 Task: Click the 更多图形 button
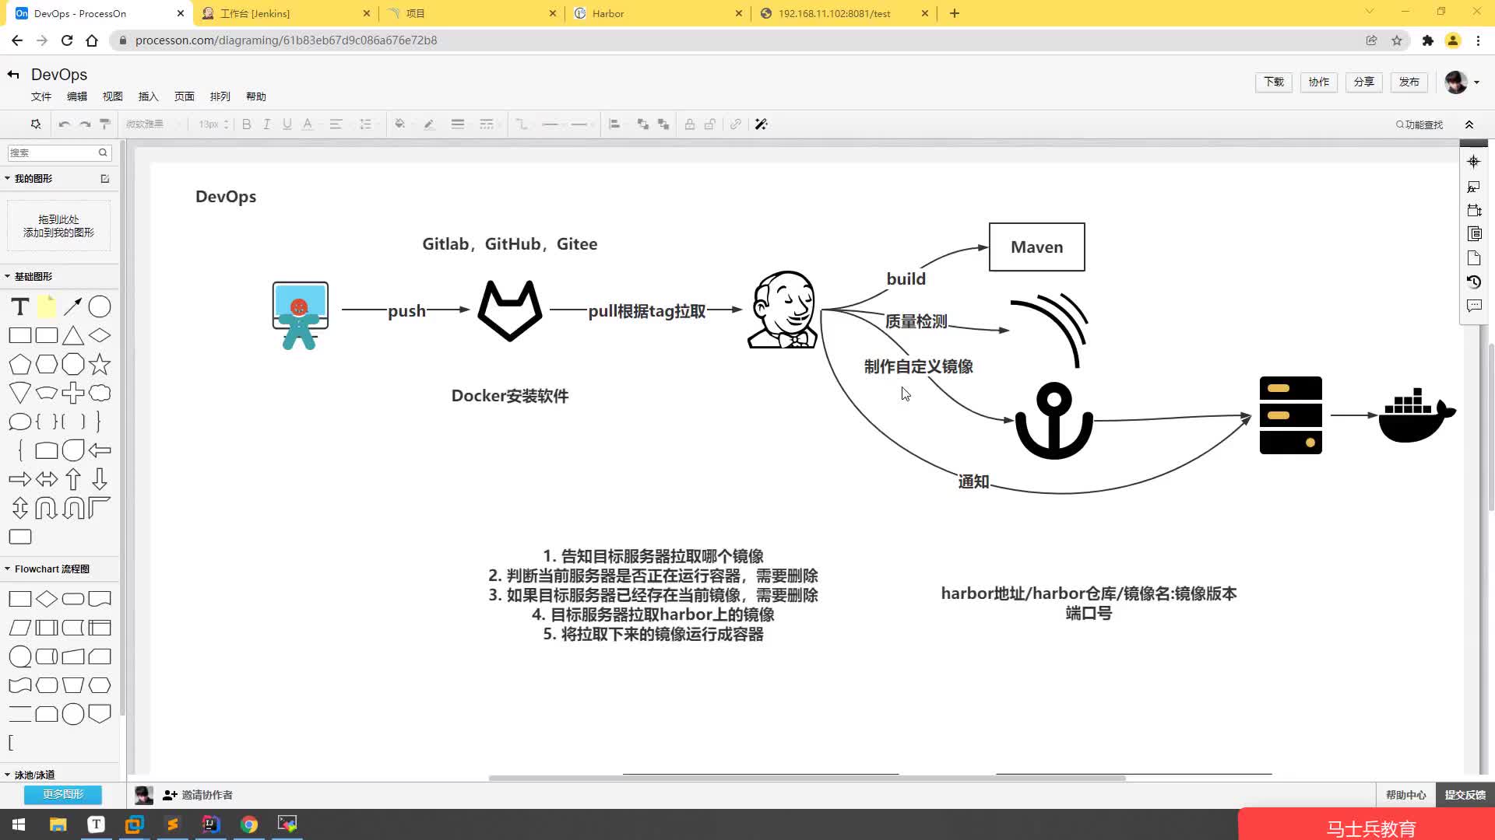click(x=63, y=794)
